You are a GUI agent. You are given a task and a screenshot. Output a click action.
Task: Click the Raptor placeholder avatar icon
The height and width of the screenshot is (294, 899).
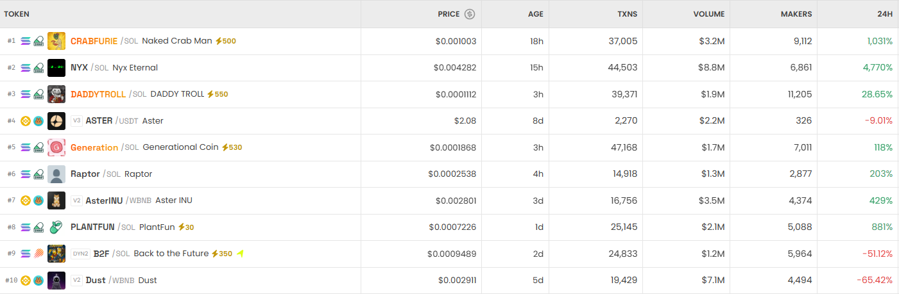pos(56,174)
